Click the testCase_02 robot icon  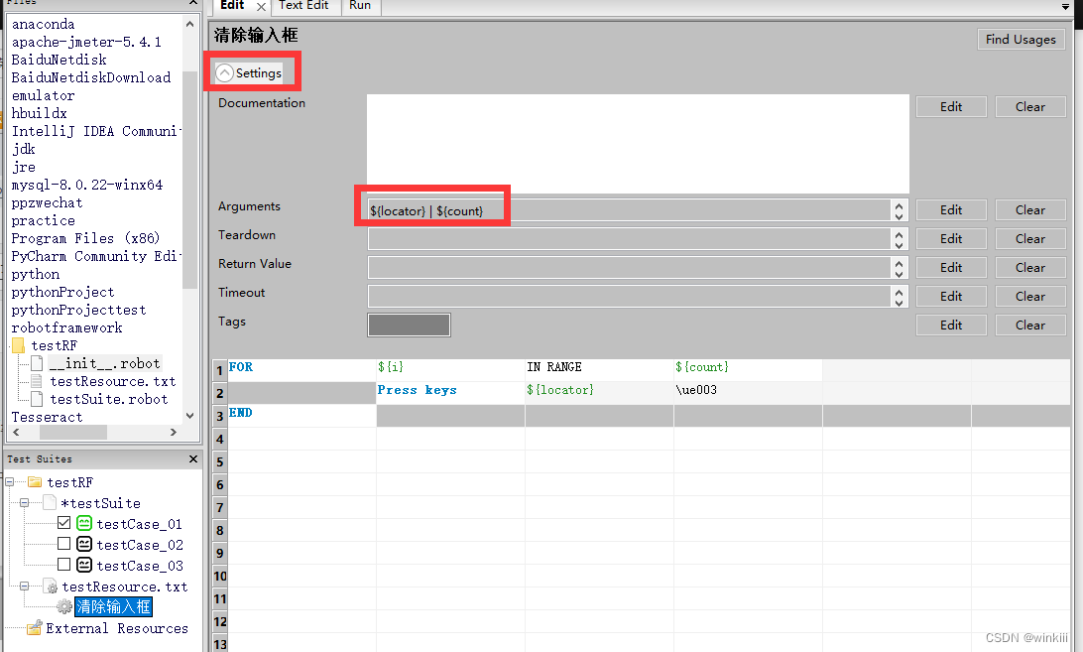click(84, 544)
